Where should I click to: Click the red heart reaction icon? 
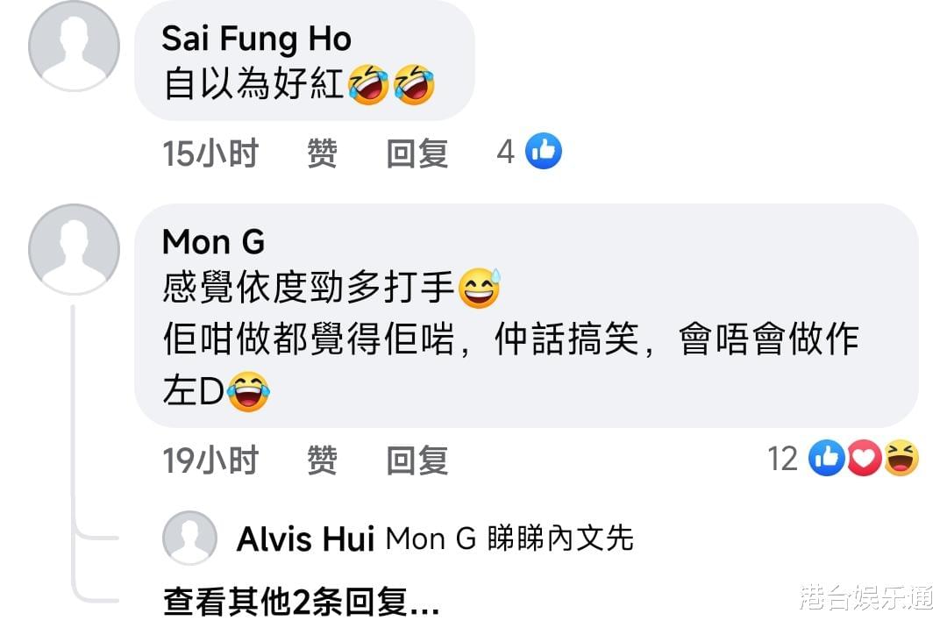(x=864, y=458)
